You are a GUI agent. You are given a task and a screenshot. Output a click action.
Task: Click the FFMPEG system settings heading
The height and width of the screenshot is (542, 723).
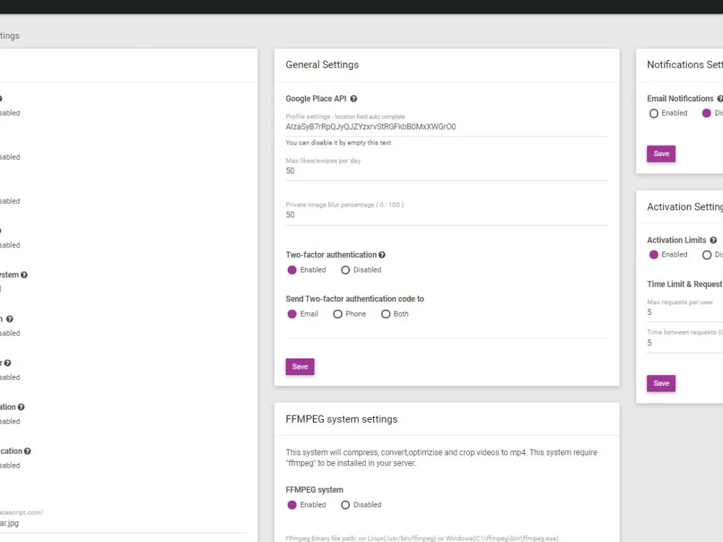341,419
